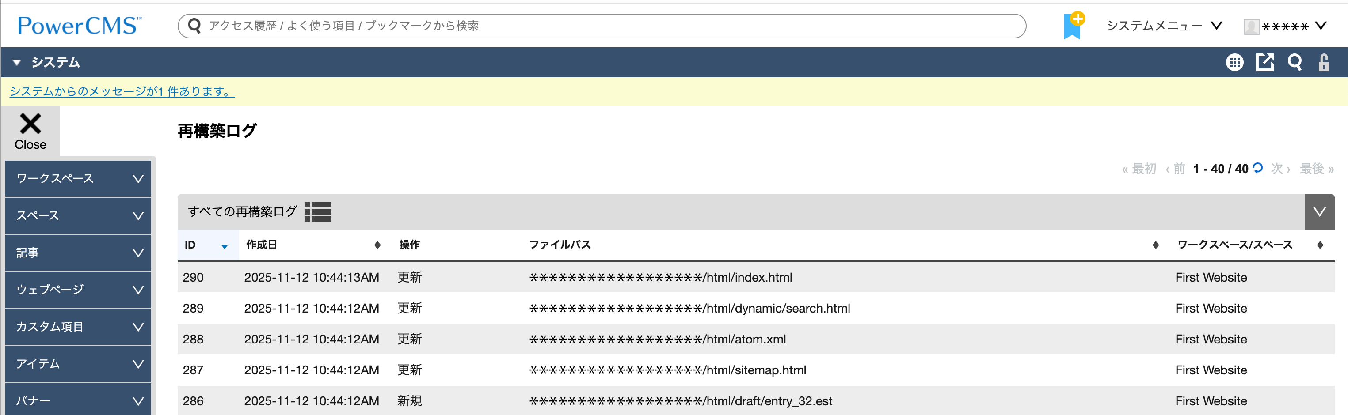Click the bookmark add icon
This screenshot has width=1348, height=415.
pyautogui.click(x=1073, y=26)
